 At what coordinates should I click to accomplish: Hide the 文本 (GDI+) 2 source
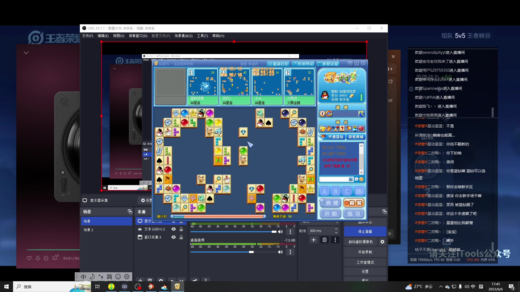click(x=174, y=229)
